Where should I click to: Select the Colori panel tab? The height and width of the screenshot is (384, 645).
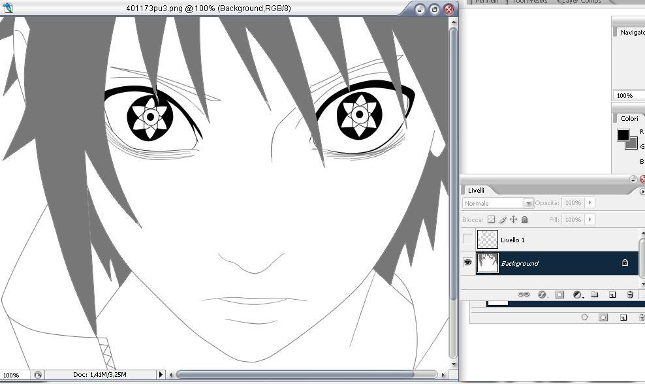629,118
